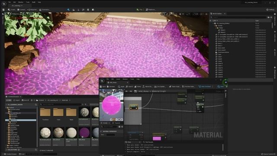Image resolution: width=277 pixels, height=156 pixels.
Task: Open the Asset menu in Material Editor
Action: click(118, 79)
